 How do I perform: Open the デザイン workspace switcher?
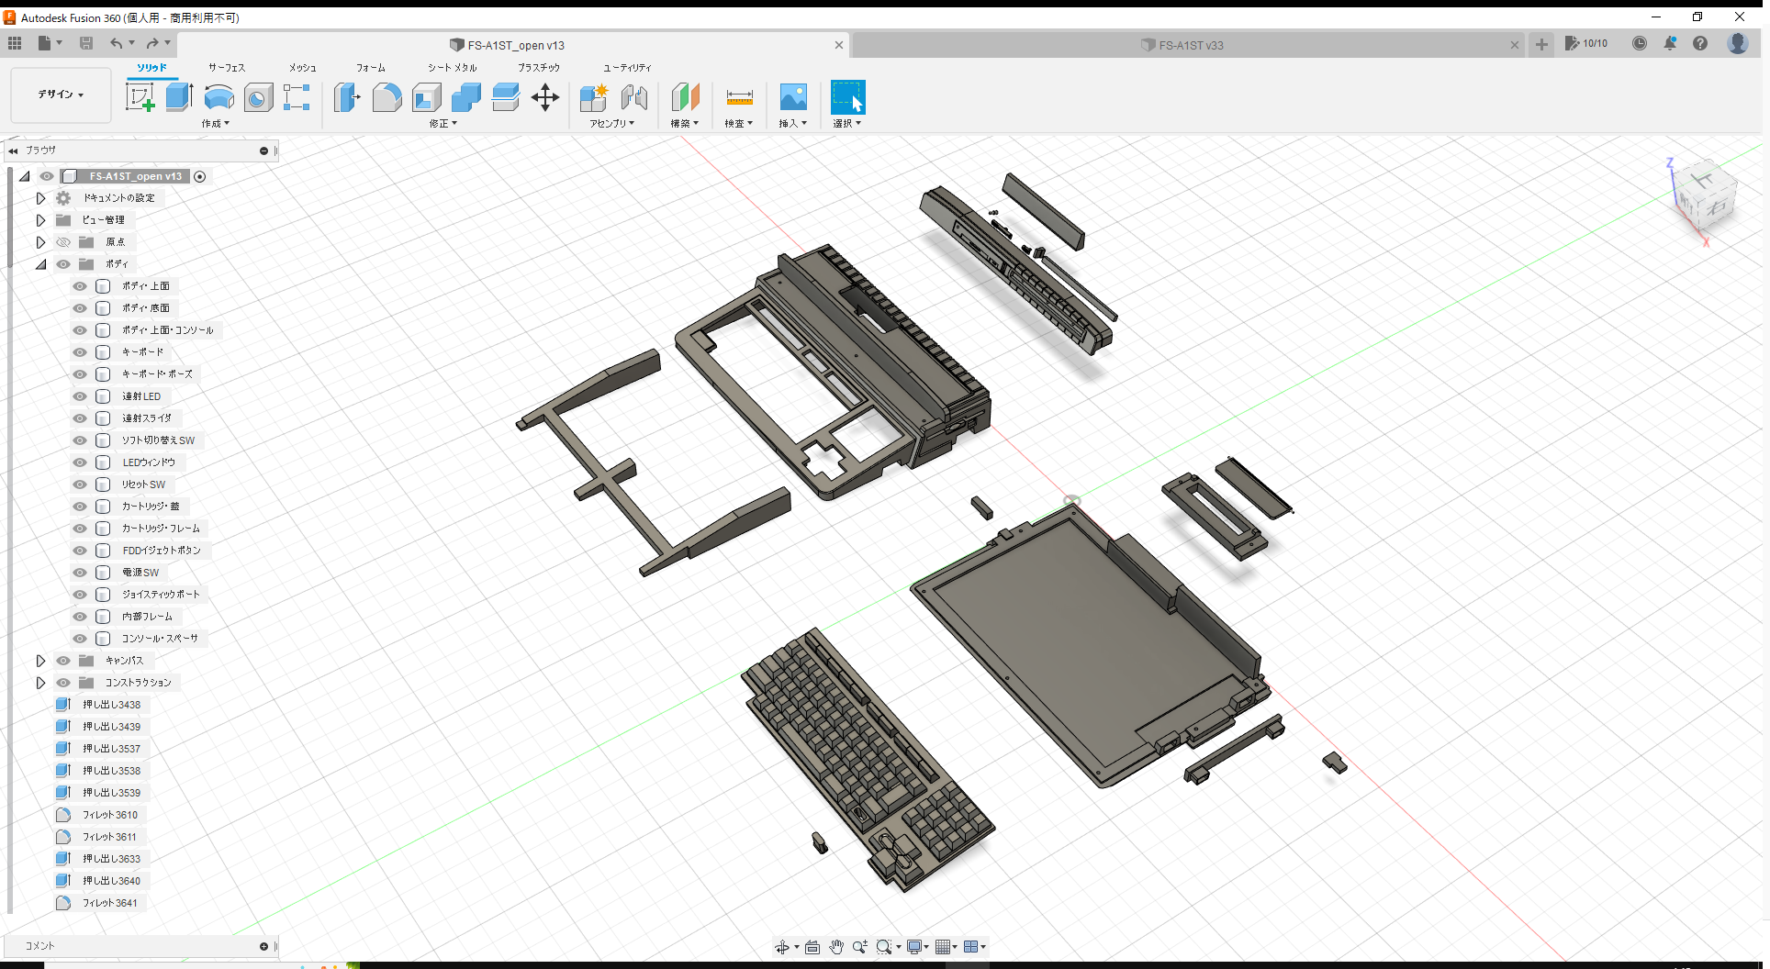[60, 95]
